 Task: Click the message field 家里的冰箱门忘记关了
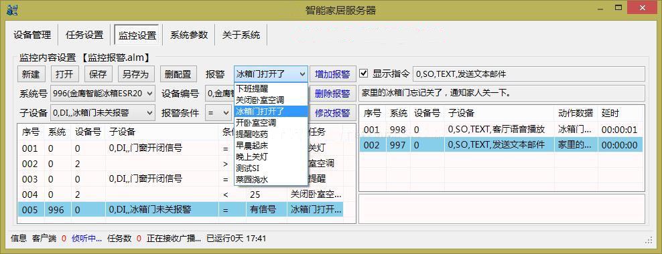point(502,93)
